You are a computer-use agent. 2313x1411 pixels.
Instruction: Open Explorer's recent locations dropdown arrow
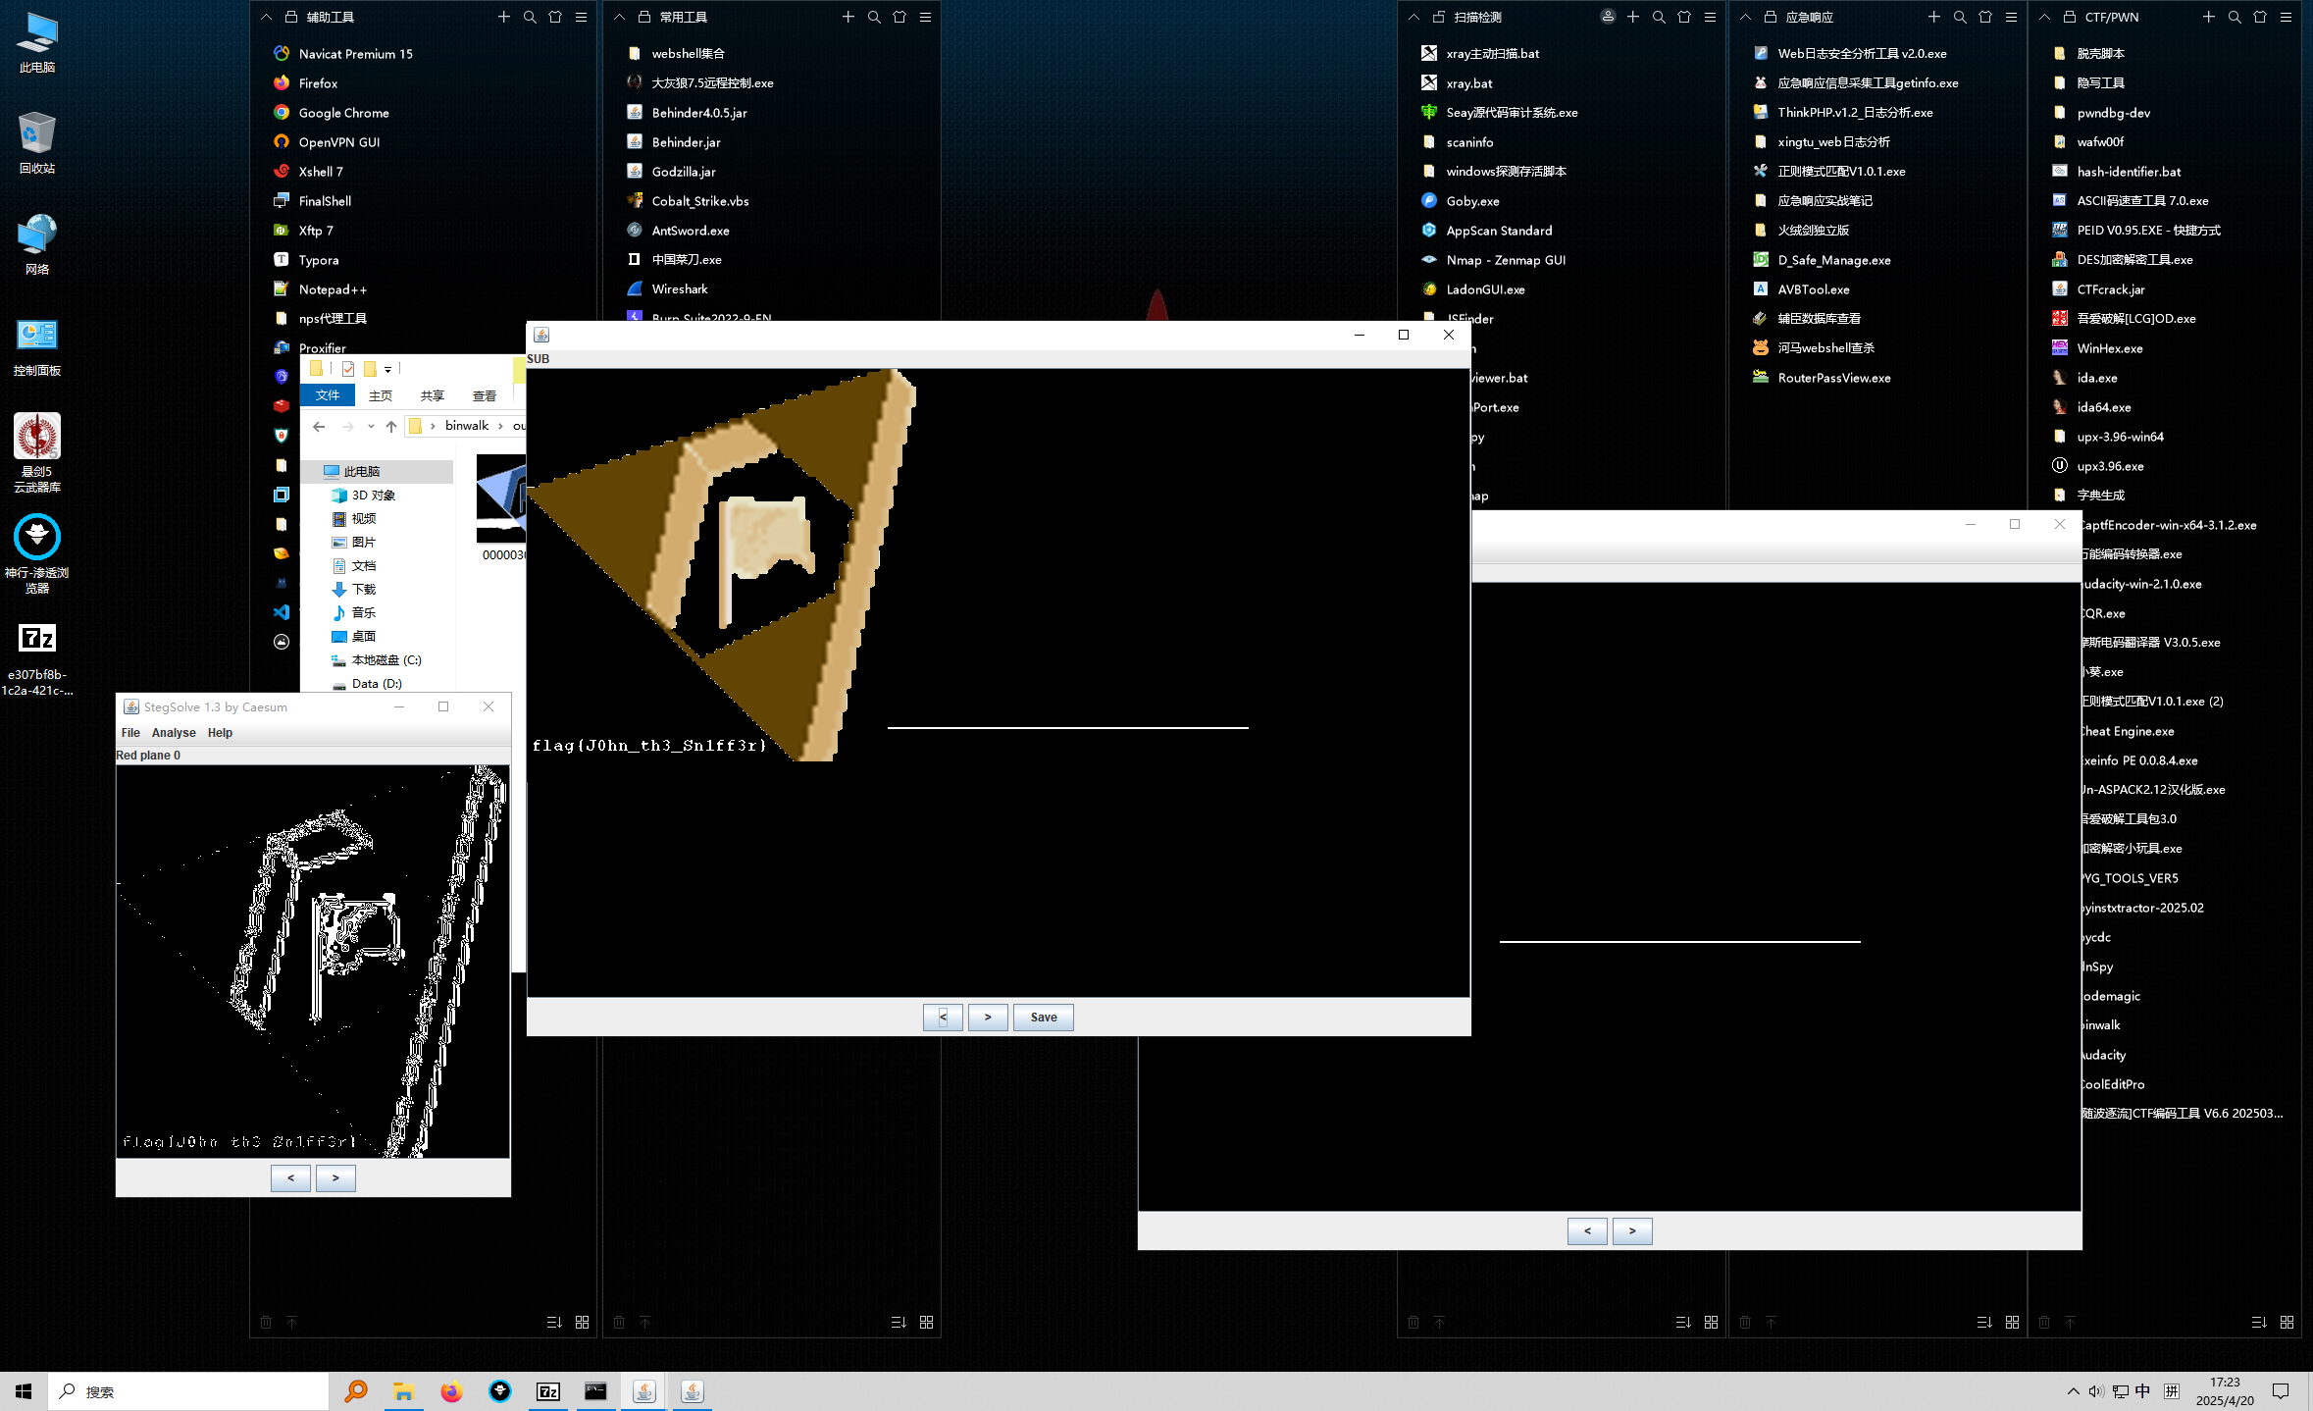tap(371, 426)
